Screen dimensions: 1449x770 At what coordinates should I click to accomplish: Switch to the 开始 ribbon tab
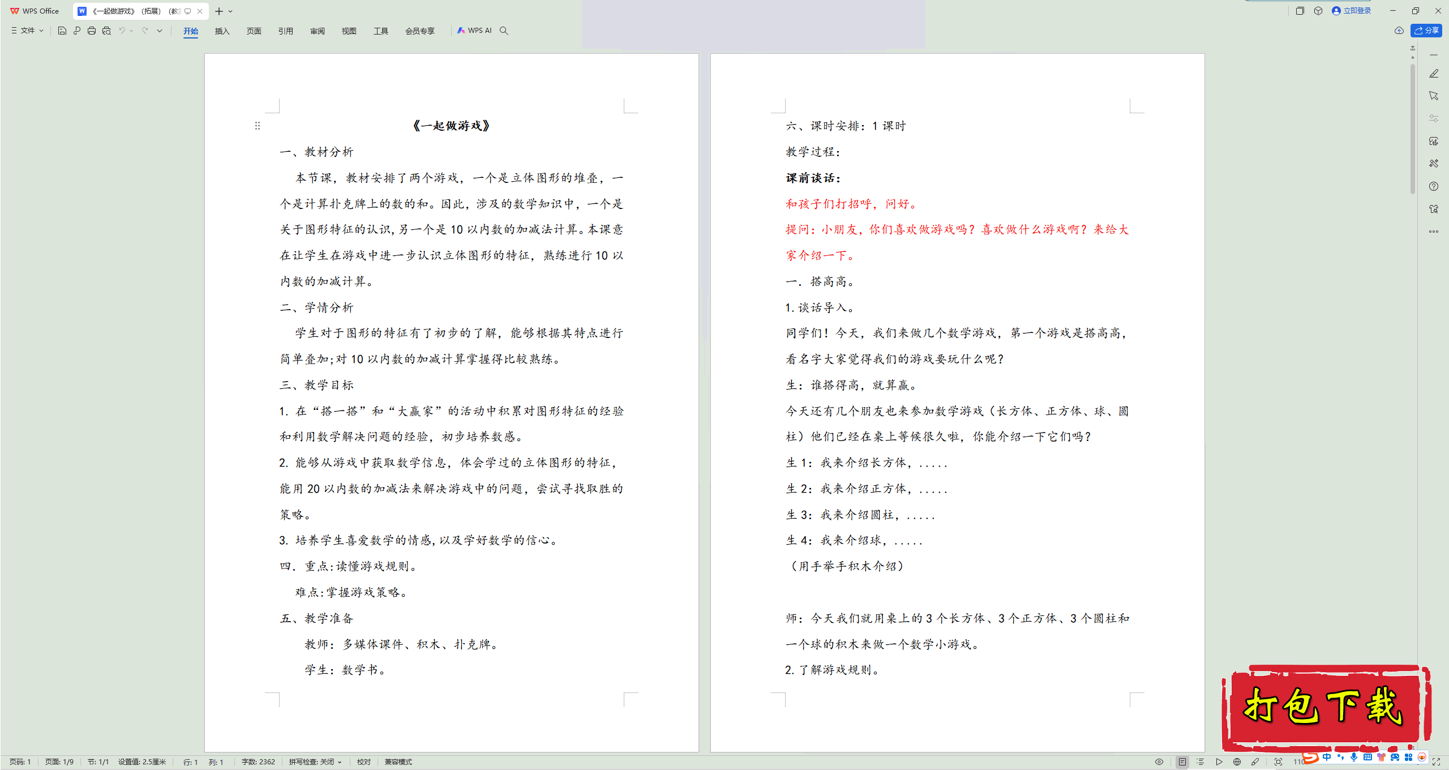191,31
